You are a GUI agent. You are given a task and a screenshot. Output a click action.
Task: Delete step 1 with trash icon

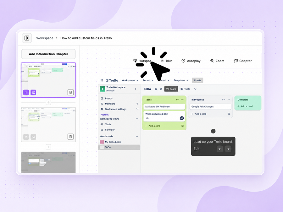point(70,92)
